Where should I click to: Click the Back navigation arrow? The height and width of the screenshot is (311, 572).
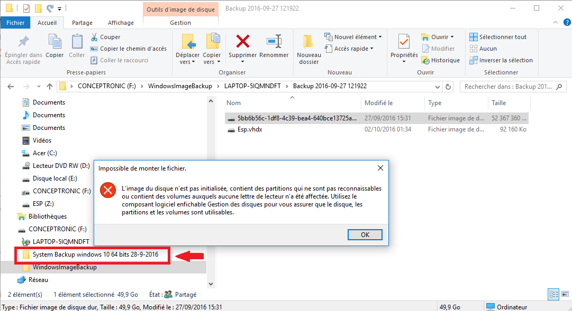[11, 87]
